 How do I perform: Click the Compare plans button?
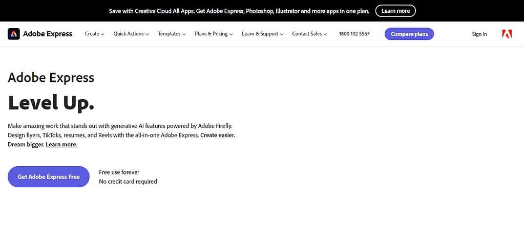click(409, 34)
